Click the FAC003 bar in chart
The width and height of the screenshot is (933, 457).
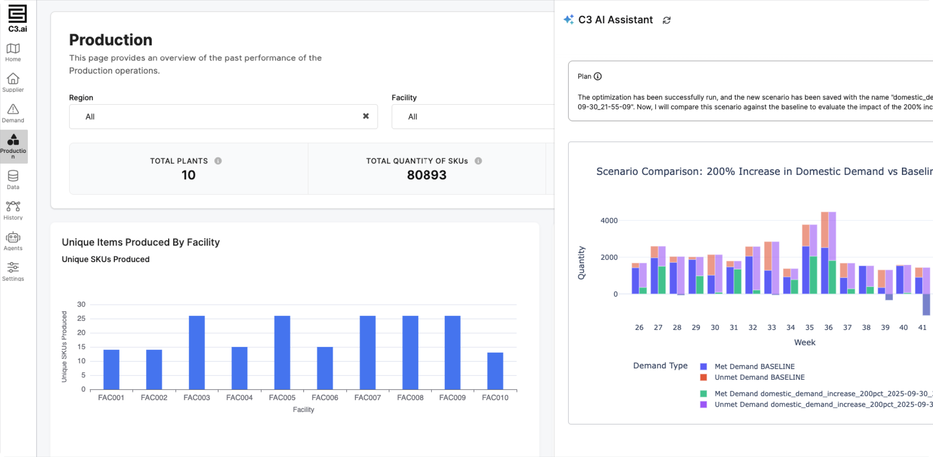(x=197, y=352)
